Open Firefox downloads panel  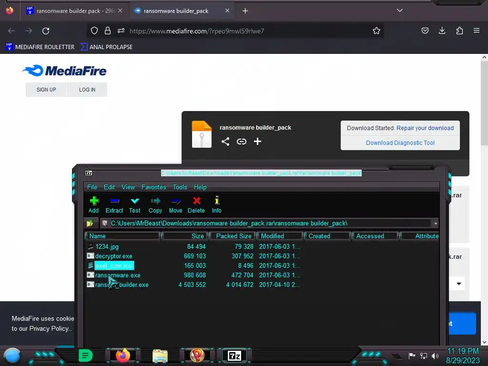pos(442,30)
